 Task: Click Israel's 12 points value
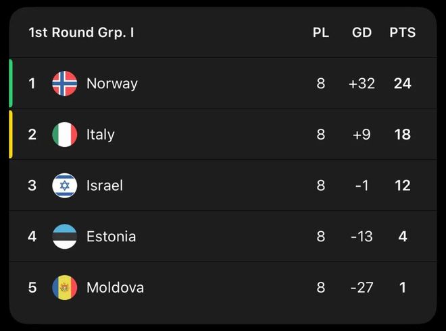[x=403, y=185]
